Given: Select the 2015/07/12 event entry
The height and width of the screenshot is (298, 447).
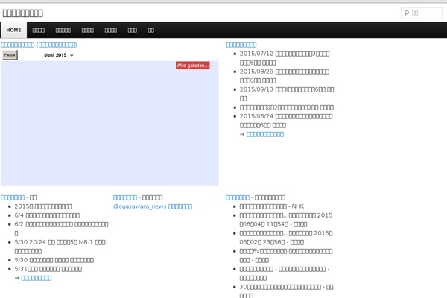Looking at the screenshot, I should click(285, 58).
